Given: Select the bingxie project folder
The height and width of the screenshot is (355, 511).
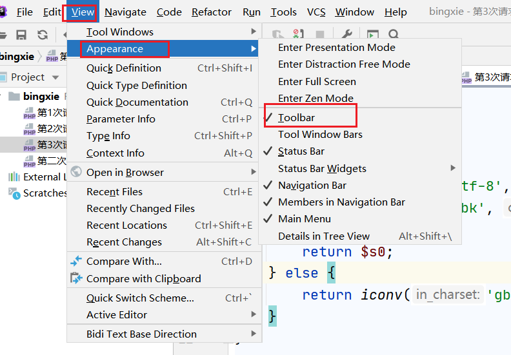Looking at the screenshot, I should 41,97.
